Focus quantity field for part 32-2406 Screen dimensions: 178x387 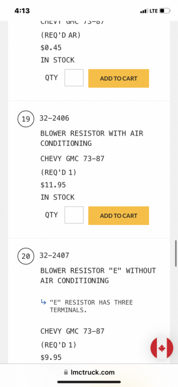74,215
